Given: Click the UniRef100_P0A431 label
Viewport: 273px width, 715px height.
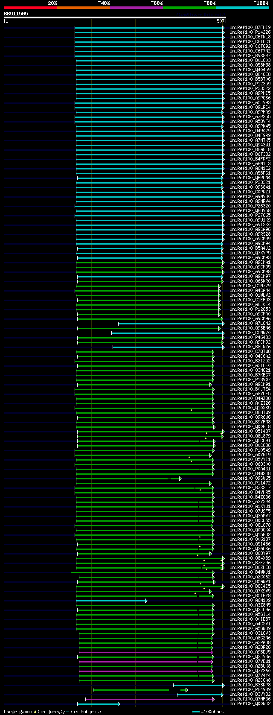Looking at the screenshot, I should tap(250, 469).
